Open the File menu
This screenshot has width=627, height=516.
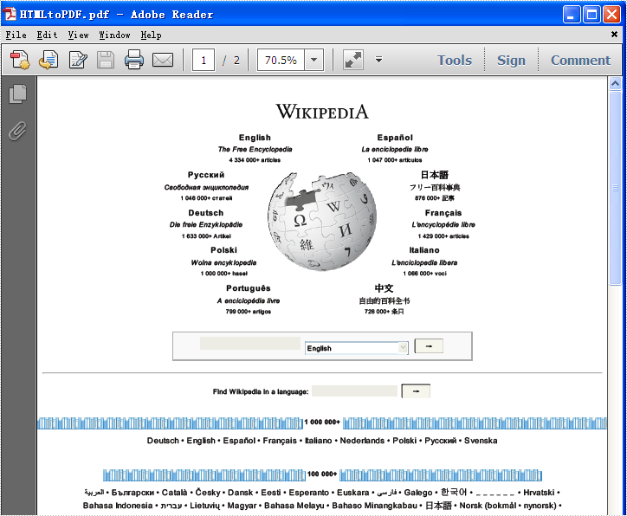16,35
